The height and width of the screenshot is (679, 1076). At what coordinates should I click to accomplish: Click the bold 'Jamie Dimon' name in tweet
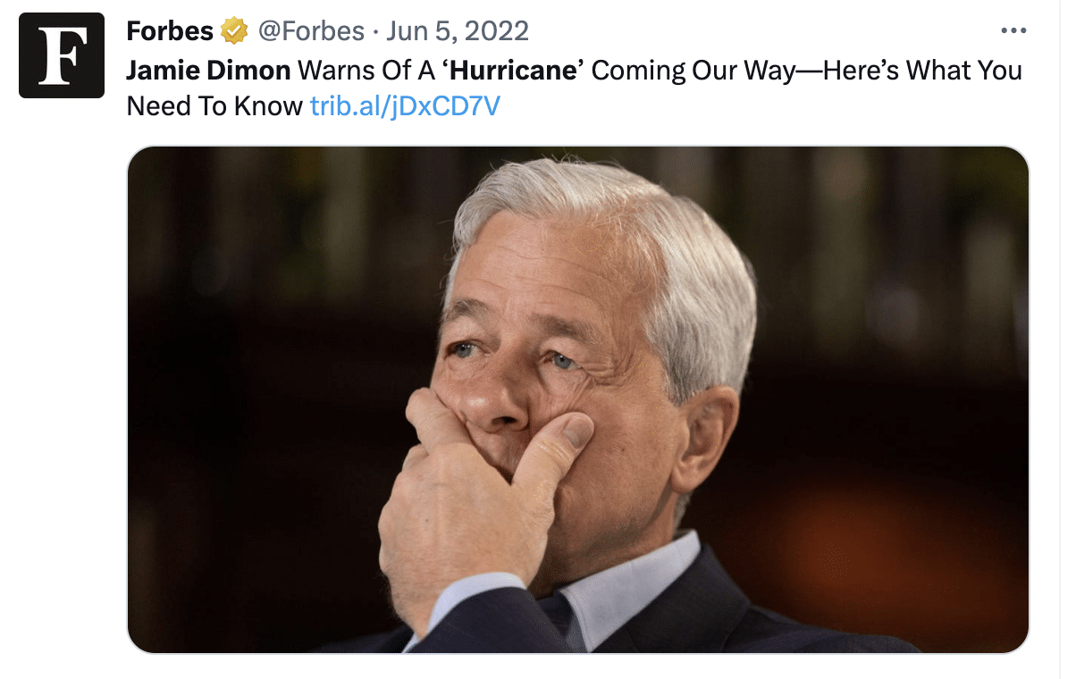click(x=208, y=71)
